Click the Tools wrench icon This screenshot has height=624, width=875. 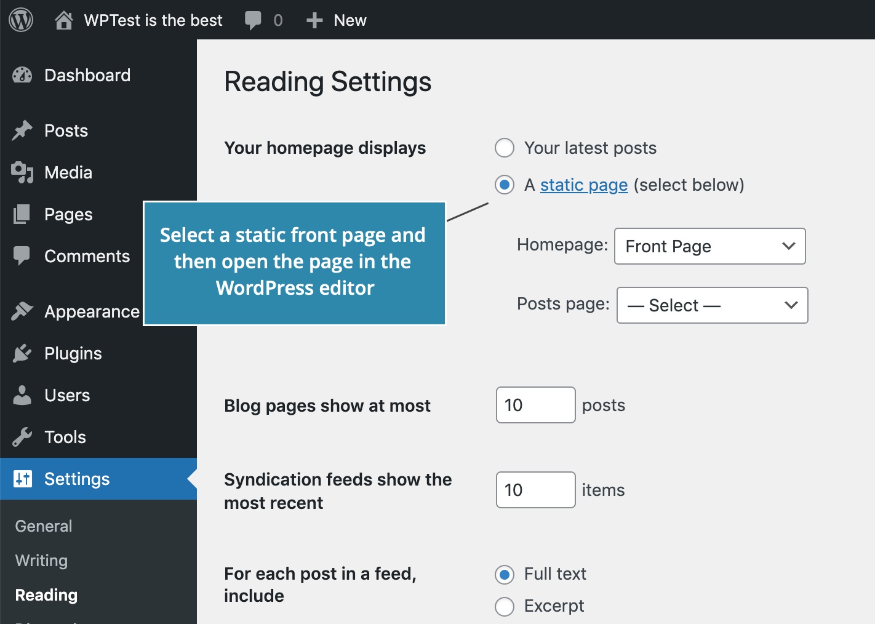pyautogui.click(x=22, y=437)
